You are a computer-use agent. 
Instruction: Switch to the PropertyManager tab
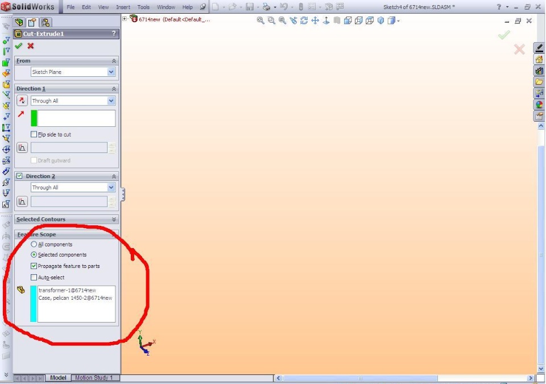(x=32, y=23)
